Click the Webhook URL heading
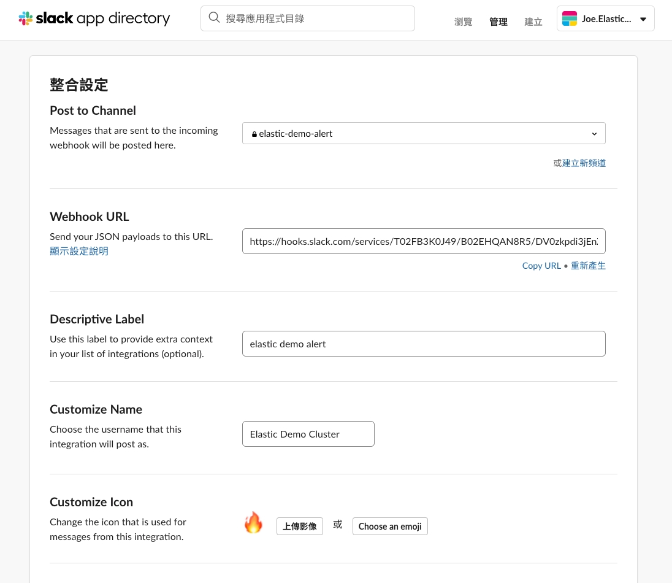The image size is (672, 583). pyautogui.click(x=89, y=217)
